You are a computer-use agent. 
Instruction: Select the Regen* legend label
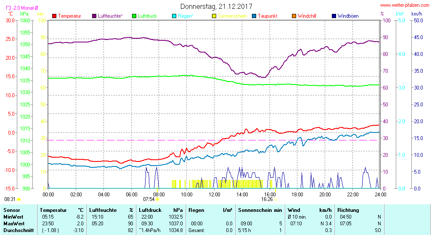click(x=185, y=16)
